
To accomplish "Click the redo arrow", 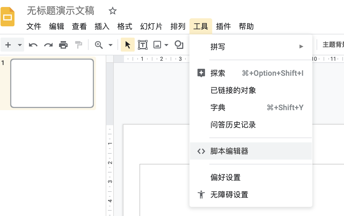I will click(x=48, y=45).
